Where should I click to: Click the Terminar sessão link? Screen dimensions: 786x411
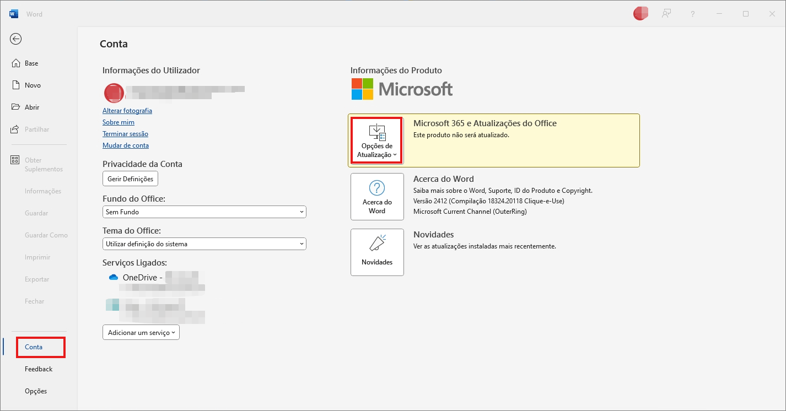point(125,134)
